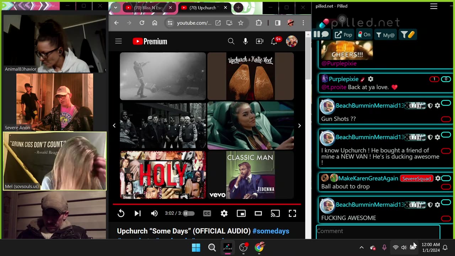Switch to theater mode

point(258,213)
